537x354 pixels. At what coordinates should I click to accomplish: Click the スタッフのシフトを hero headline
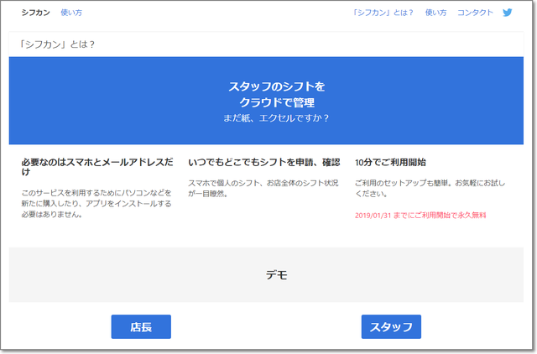point(276,86)
